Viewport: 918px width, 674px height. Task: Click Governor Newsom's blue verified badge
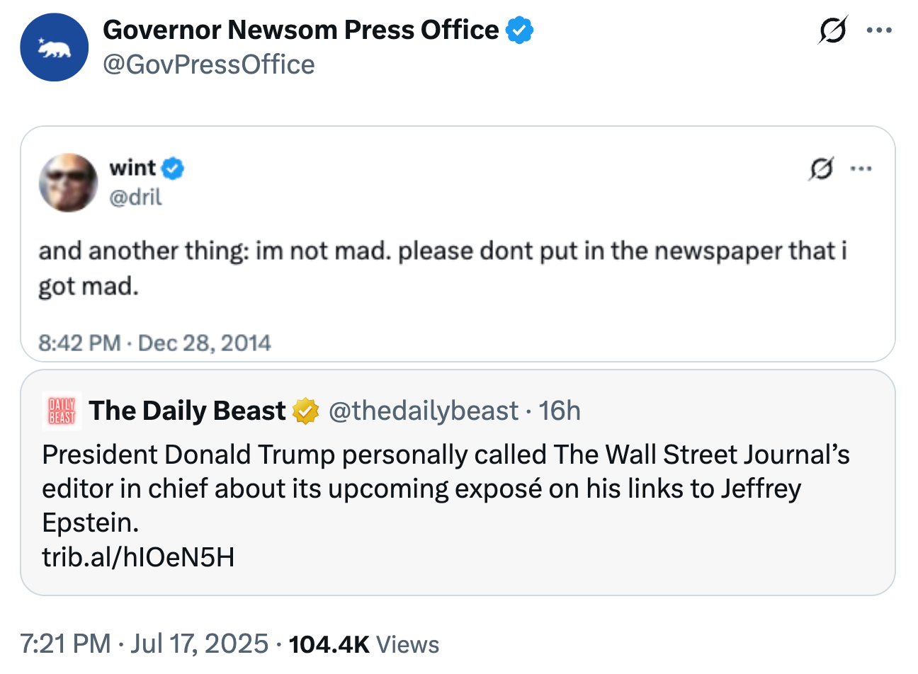pyautogui.click(x=519, y=30)
